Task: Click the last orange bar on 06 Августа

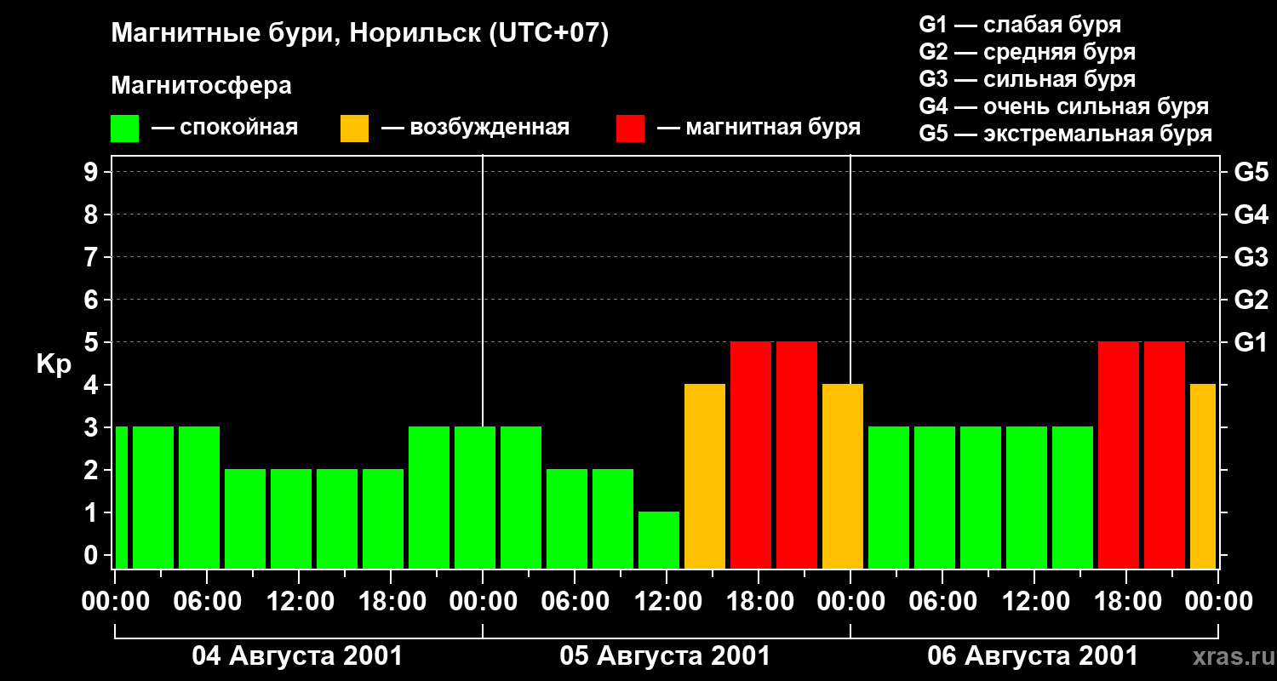Action: pyautogui.click(x=1203, y=476)
